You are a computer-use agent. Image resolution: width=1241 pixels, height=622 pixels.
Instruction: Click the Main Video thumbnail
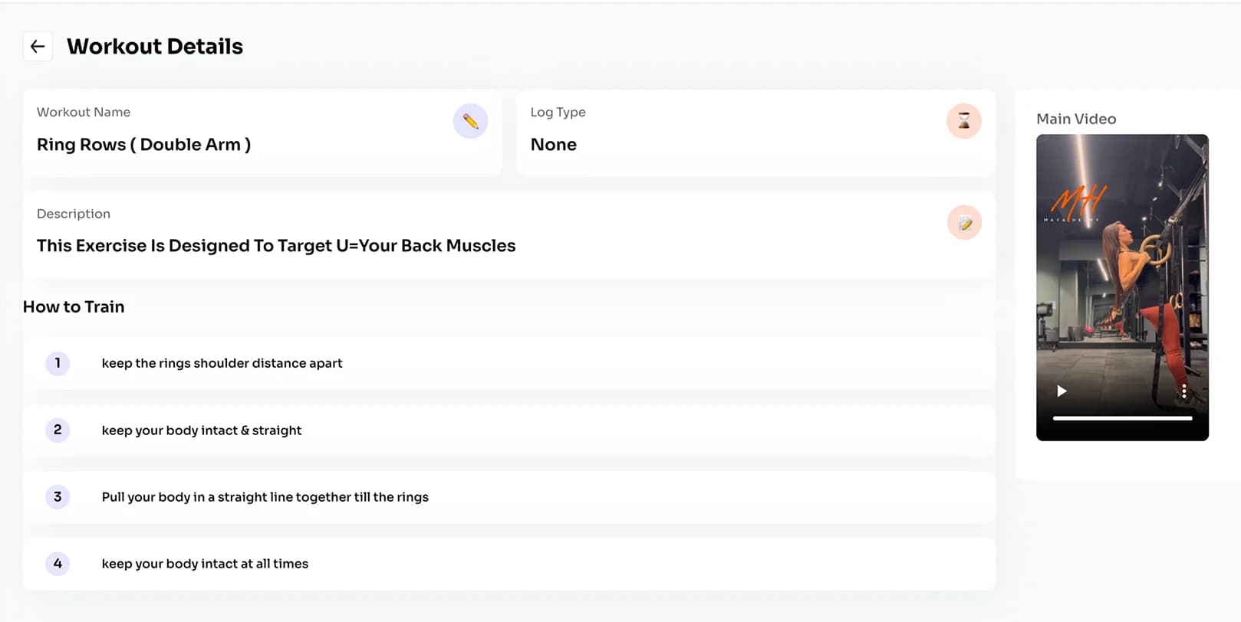coord(1122,287)
